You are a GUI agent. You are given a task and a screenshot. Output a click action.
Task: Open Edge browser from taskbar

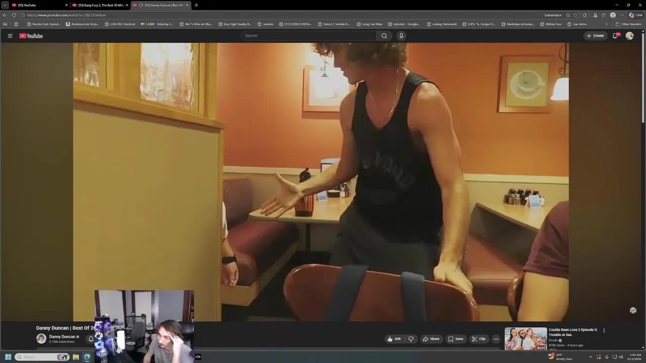(x=87, y=357)
